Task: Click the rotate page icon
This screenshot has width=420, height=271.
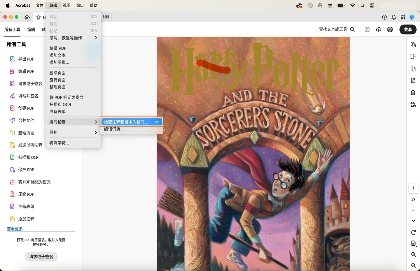Action: 413,232
